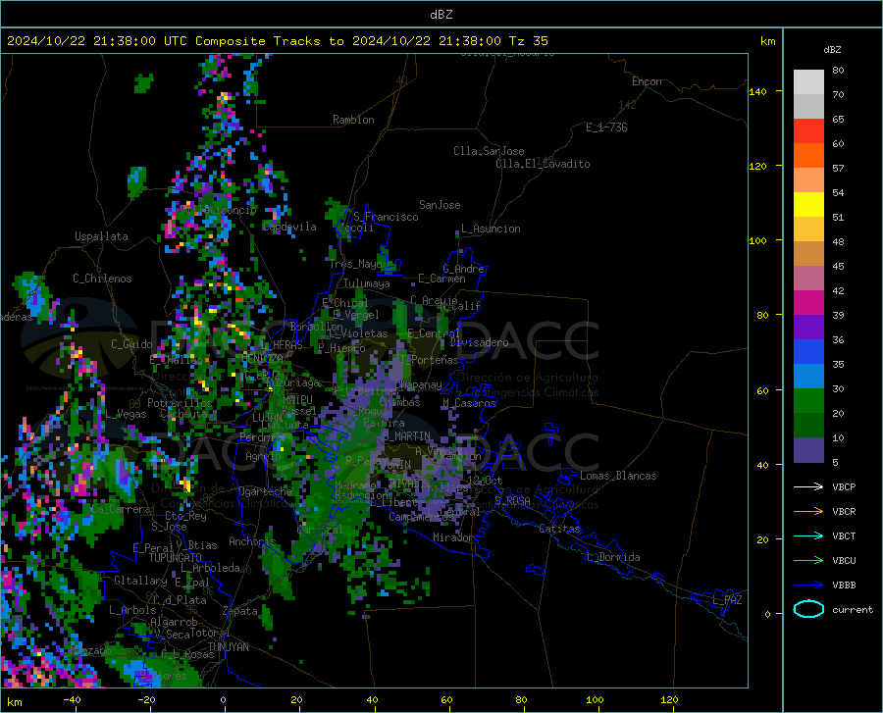Click the 'VBCP' legend label

point(844,486)
